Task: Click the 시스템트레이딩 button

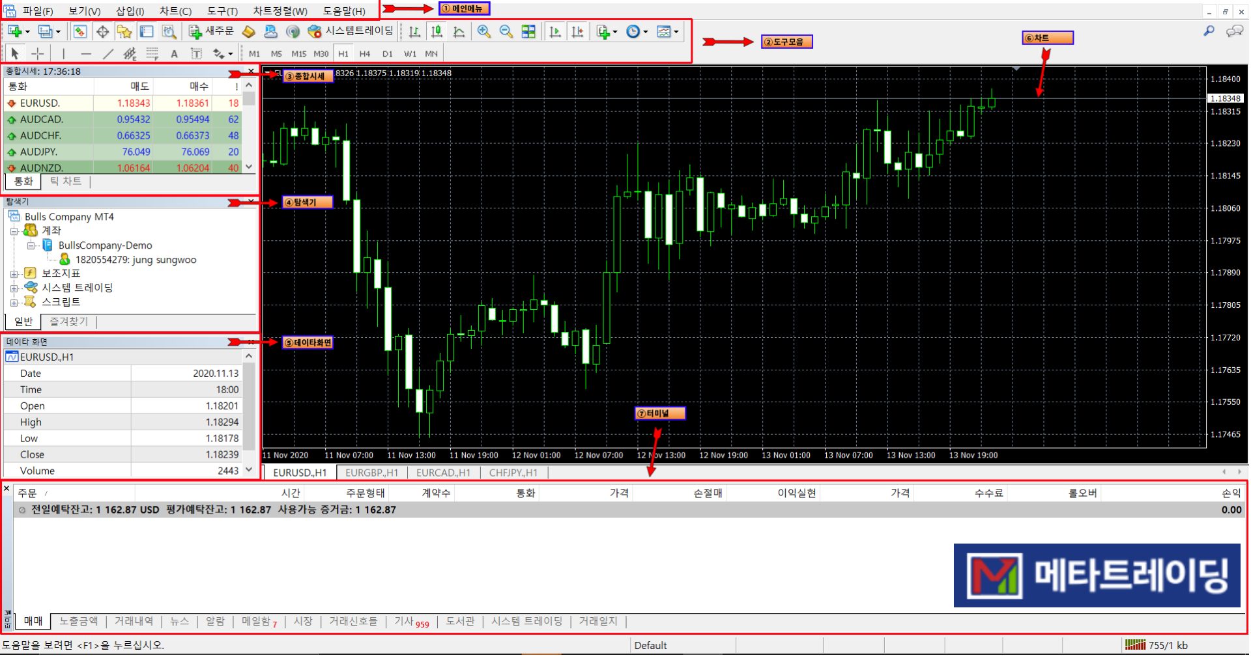Action: 351,31
